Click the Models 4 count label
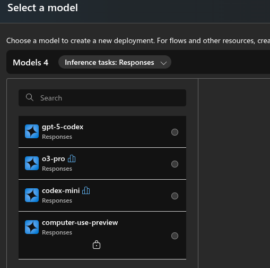Image resolution: width=270 pixels, height=268 pixels. coord(31,63)
